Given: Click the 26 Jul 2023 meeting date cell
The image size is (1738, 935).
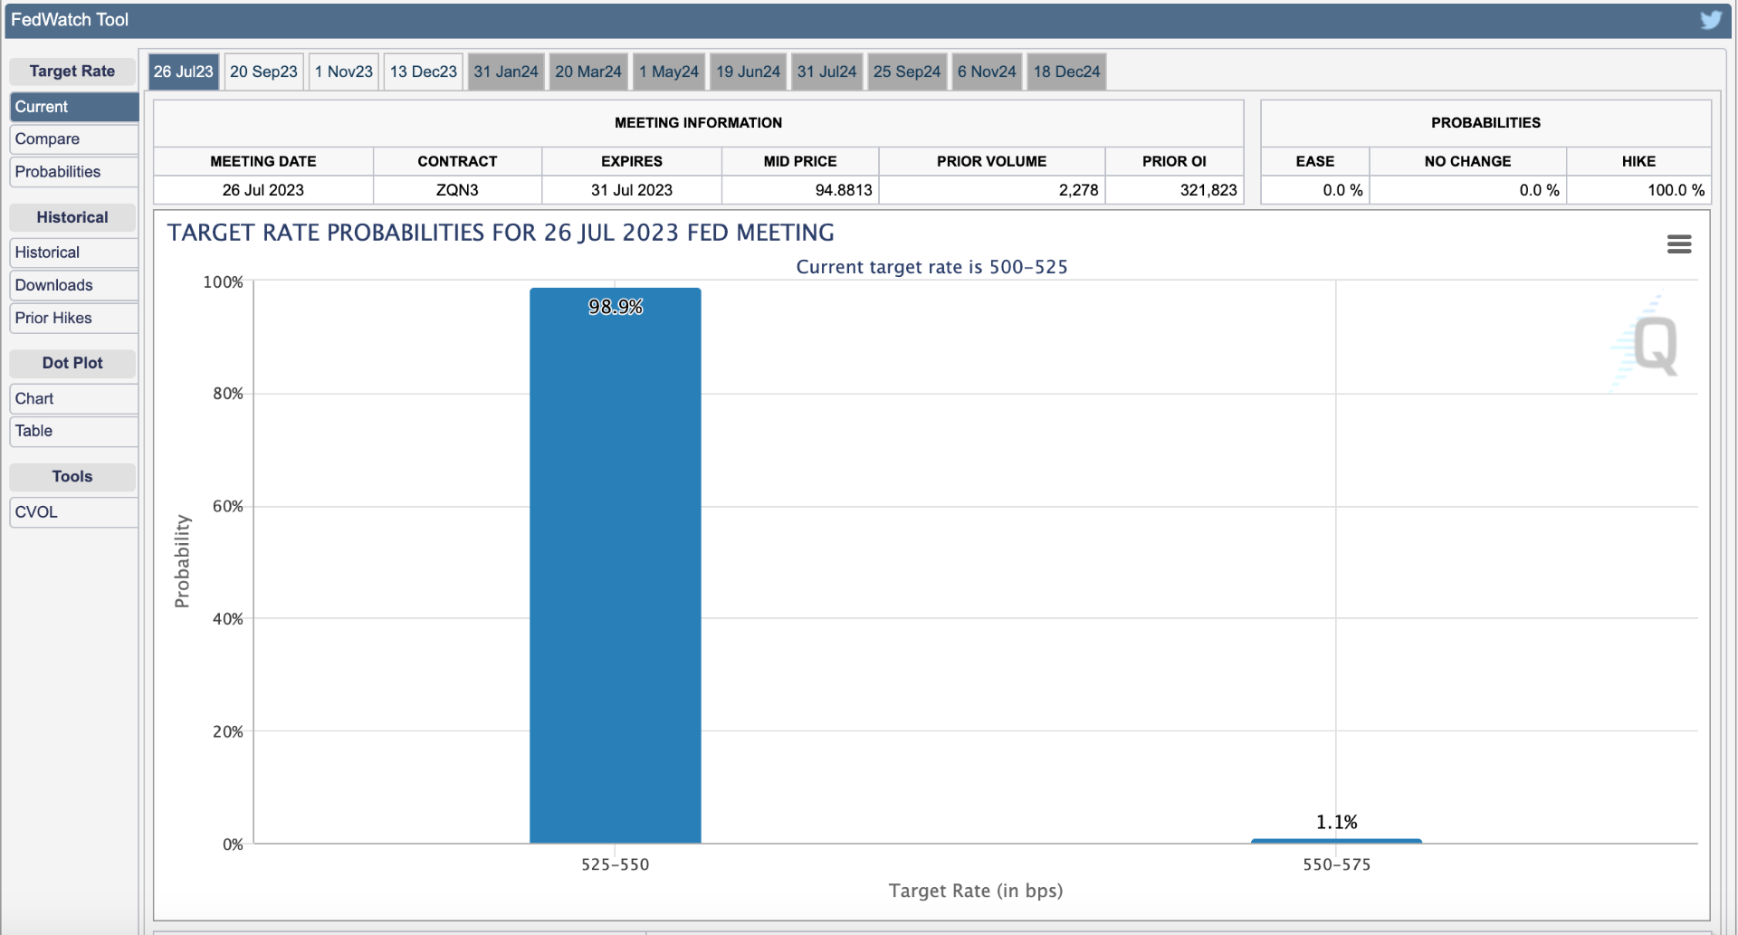Looking at the screenshot, I should (x=263, y=190).
